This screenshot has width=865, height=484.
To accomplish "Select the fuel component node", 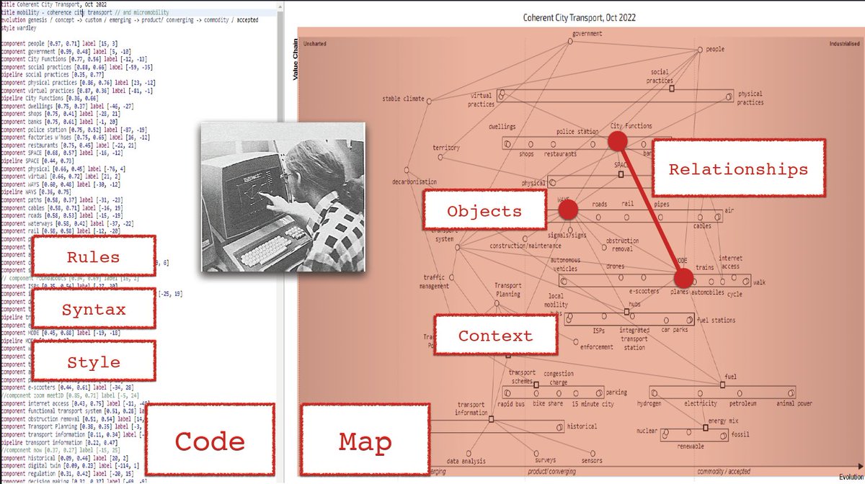I will tap(723, 385).
